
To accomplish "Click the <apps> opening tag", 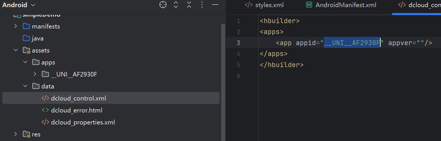I will [x=272, y=32].
